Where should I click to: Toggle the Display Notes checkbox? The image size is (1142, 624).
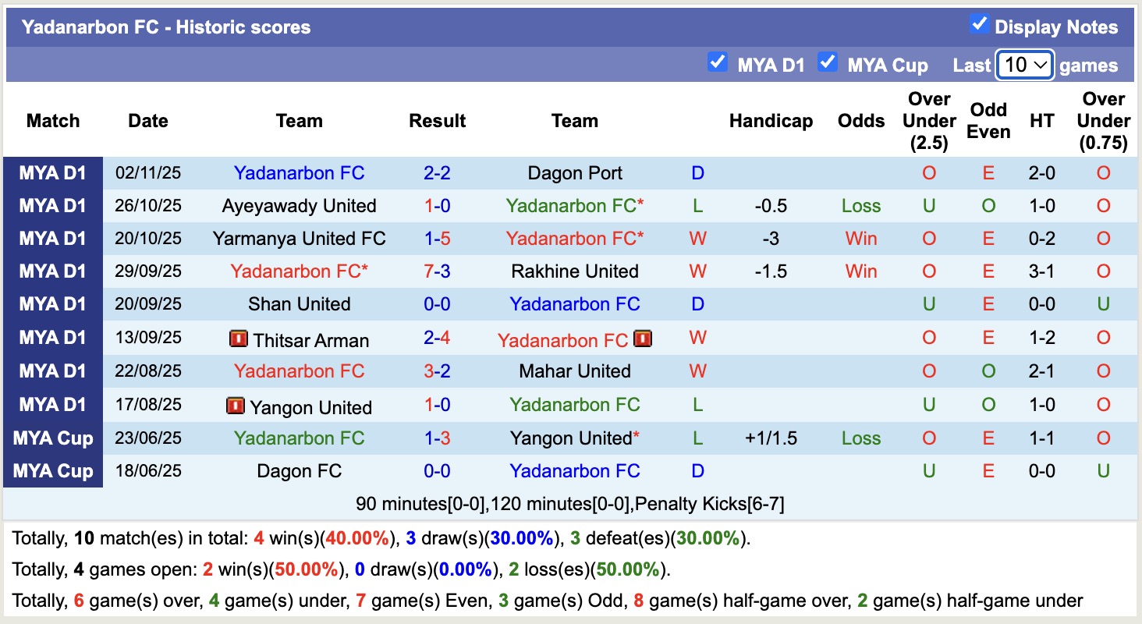click(x=979, y=24)
